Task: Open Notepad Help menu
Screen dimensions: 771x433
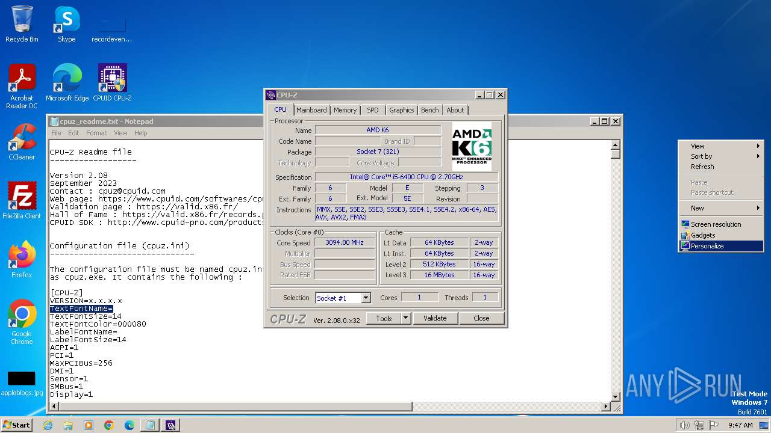Action: tap(140, 133)
